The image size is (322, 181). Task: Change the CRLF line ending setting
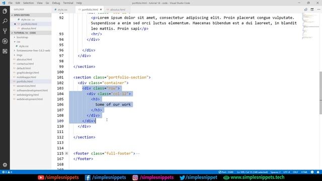[295, 172]
